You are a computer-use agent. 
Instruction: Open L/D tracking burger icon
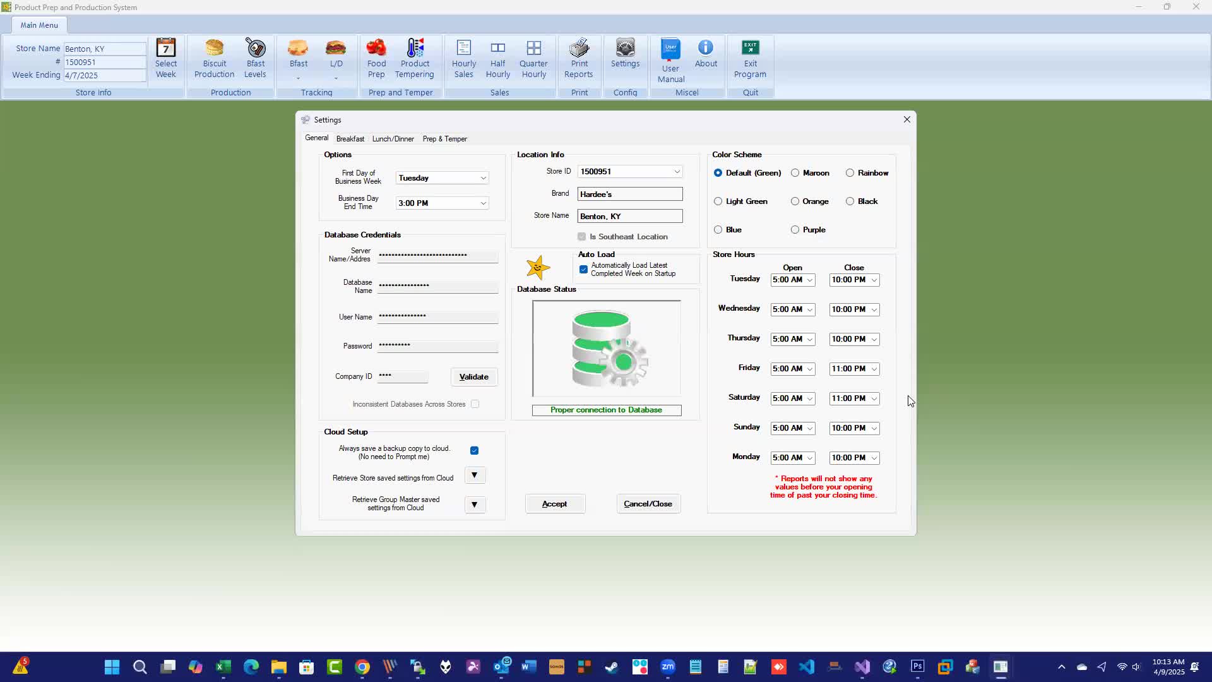[336, 48]
